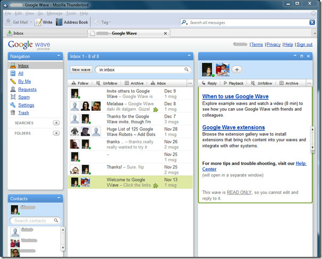This screenshot has height=259, width=322.
Task: Click Reply in wave toolbar
Action: (210, 83)
